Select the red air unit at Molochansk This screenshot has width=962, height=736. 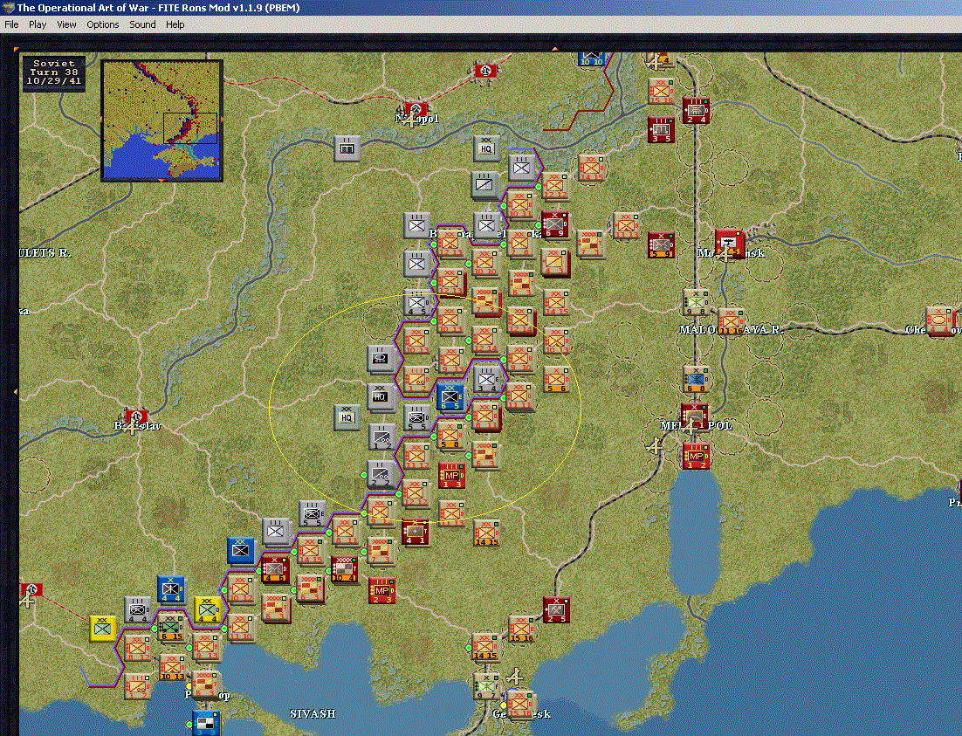click(730, 243)
